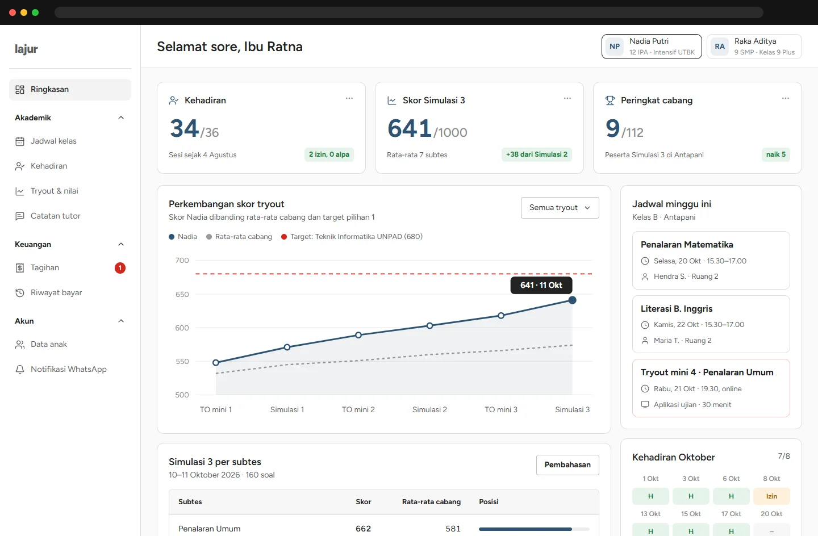Open Tryout & nilai page
This screenshot has width=818, height=536.
[70, 191]
